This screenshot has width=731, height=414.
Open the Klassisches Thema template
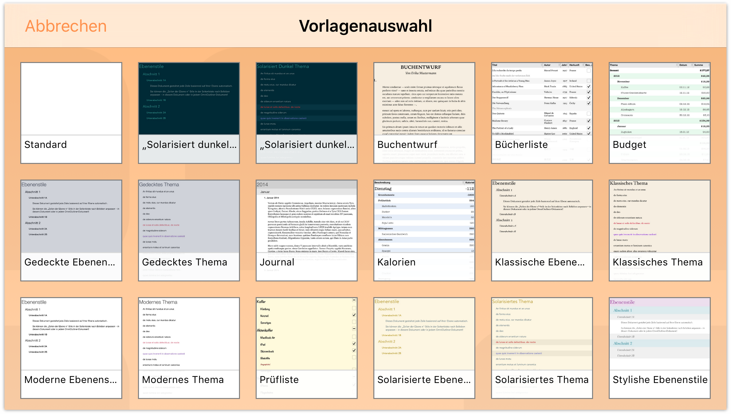(660, 231)
